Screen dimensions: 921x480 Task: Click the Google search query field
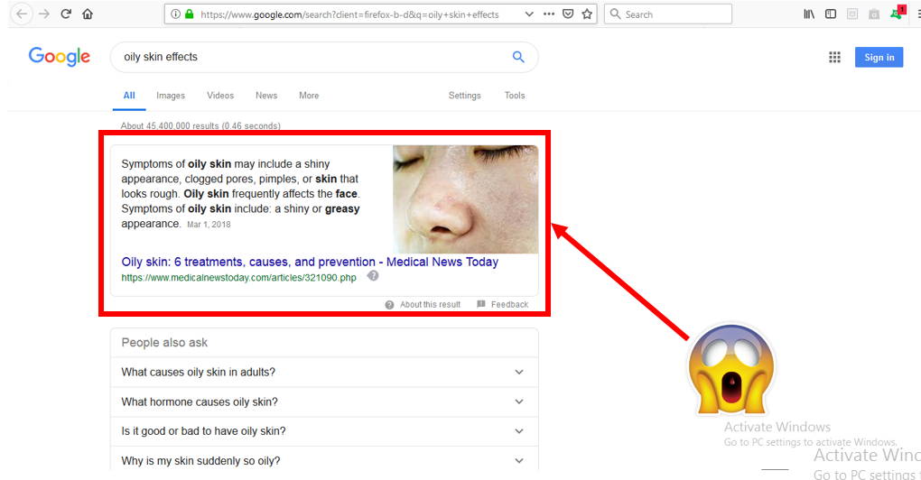pyautogui.click(x=312, y=57)
